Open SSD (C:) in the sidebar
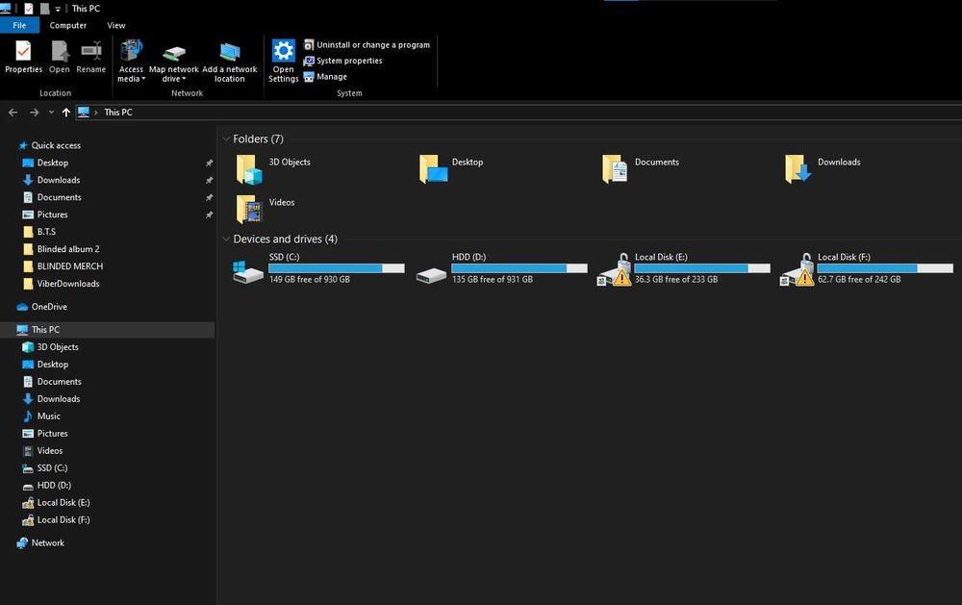The width and height of the screenshot is (962, 605). click(52, 466)
